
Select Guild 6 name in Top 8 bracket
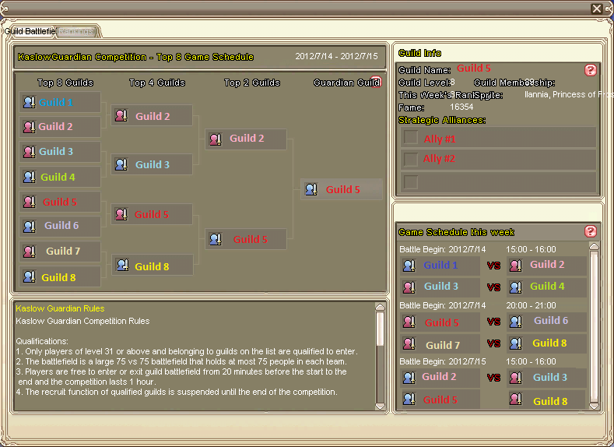point(61,225)
